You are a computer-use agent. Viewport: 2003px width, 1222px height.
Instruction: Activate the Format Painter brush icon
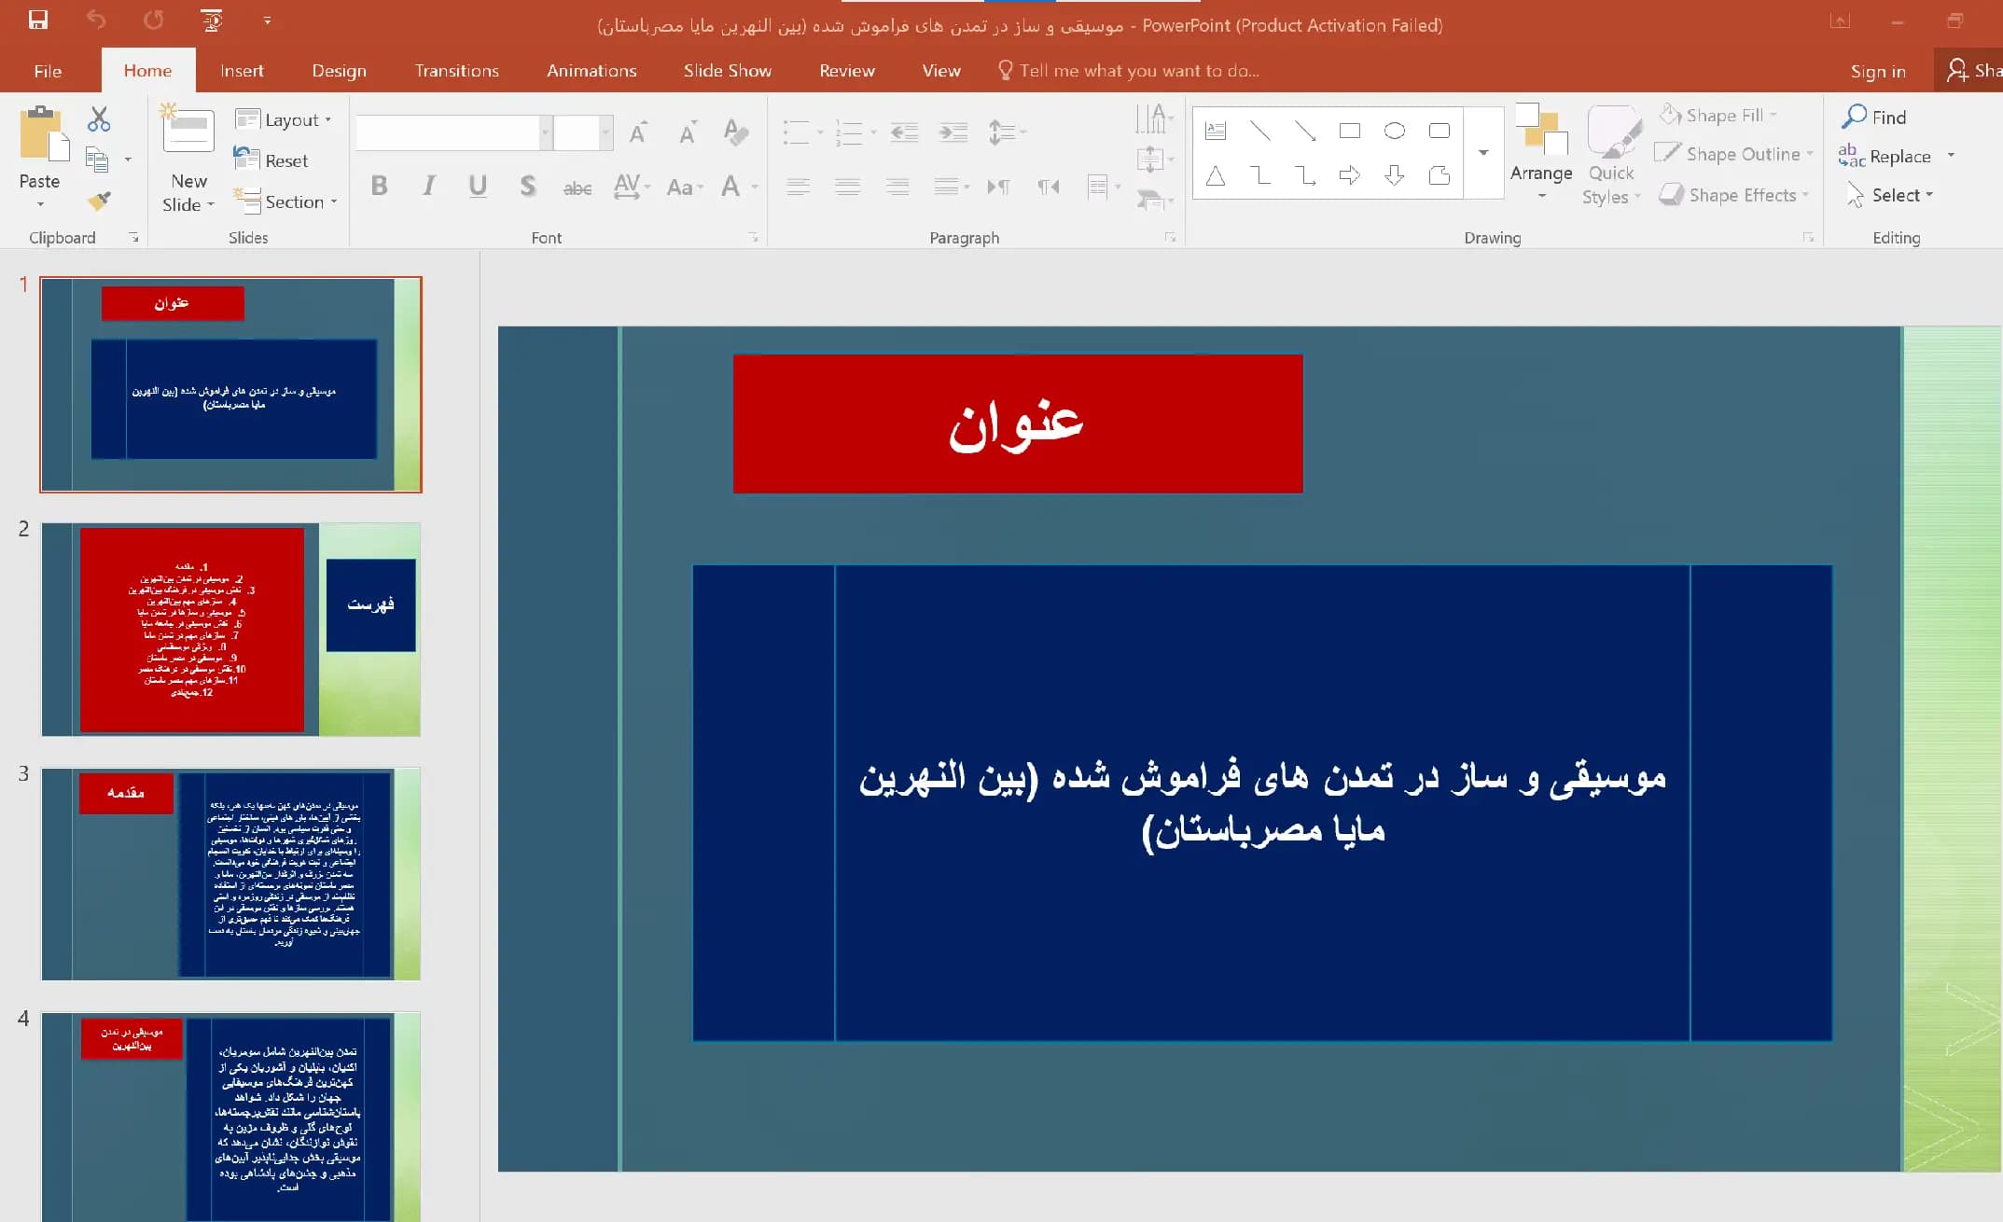click(99, 200)
